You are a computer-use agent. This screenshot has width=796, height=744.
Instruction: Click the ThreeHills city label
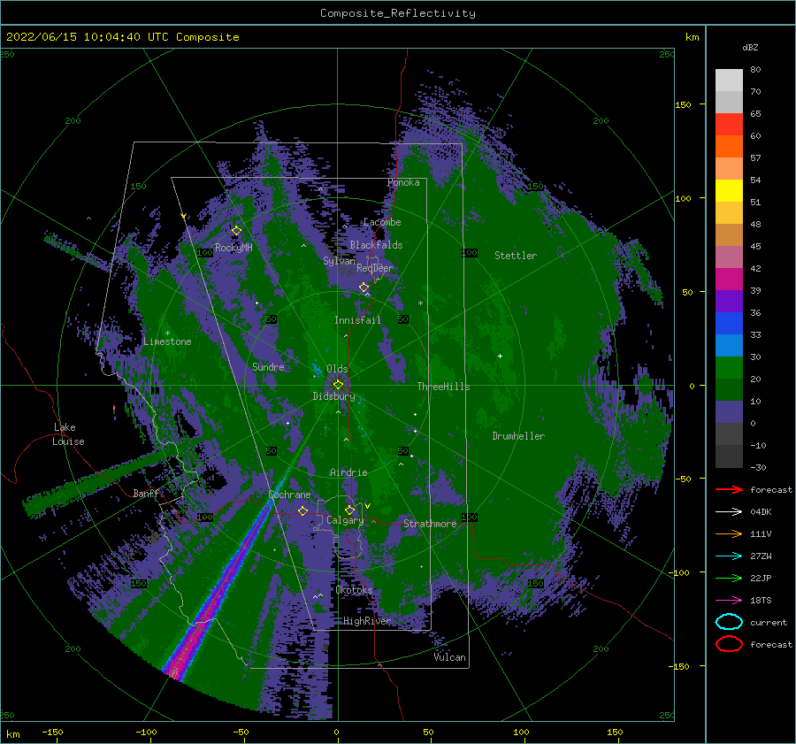443,387
